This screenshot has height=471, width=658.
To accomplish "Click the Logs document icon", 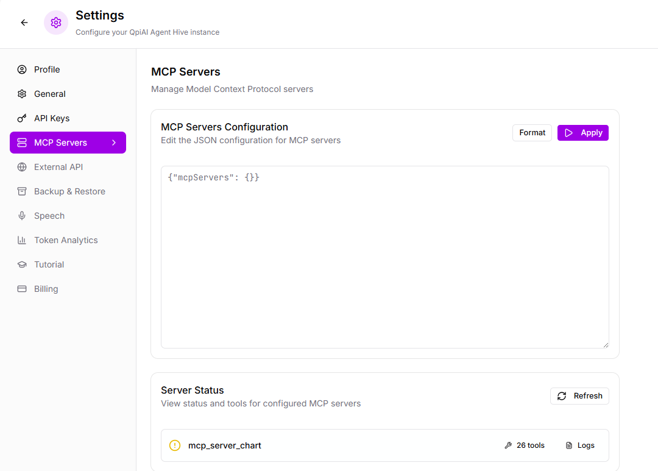I will 569,445.
